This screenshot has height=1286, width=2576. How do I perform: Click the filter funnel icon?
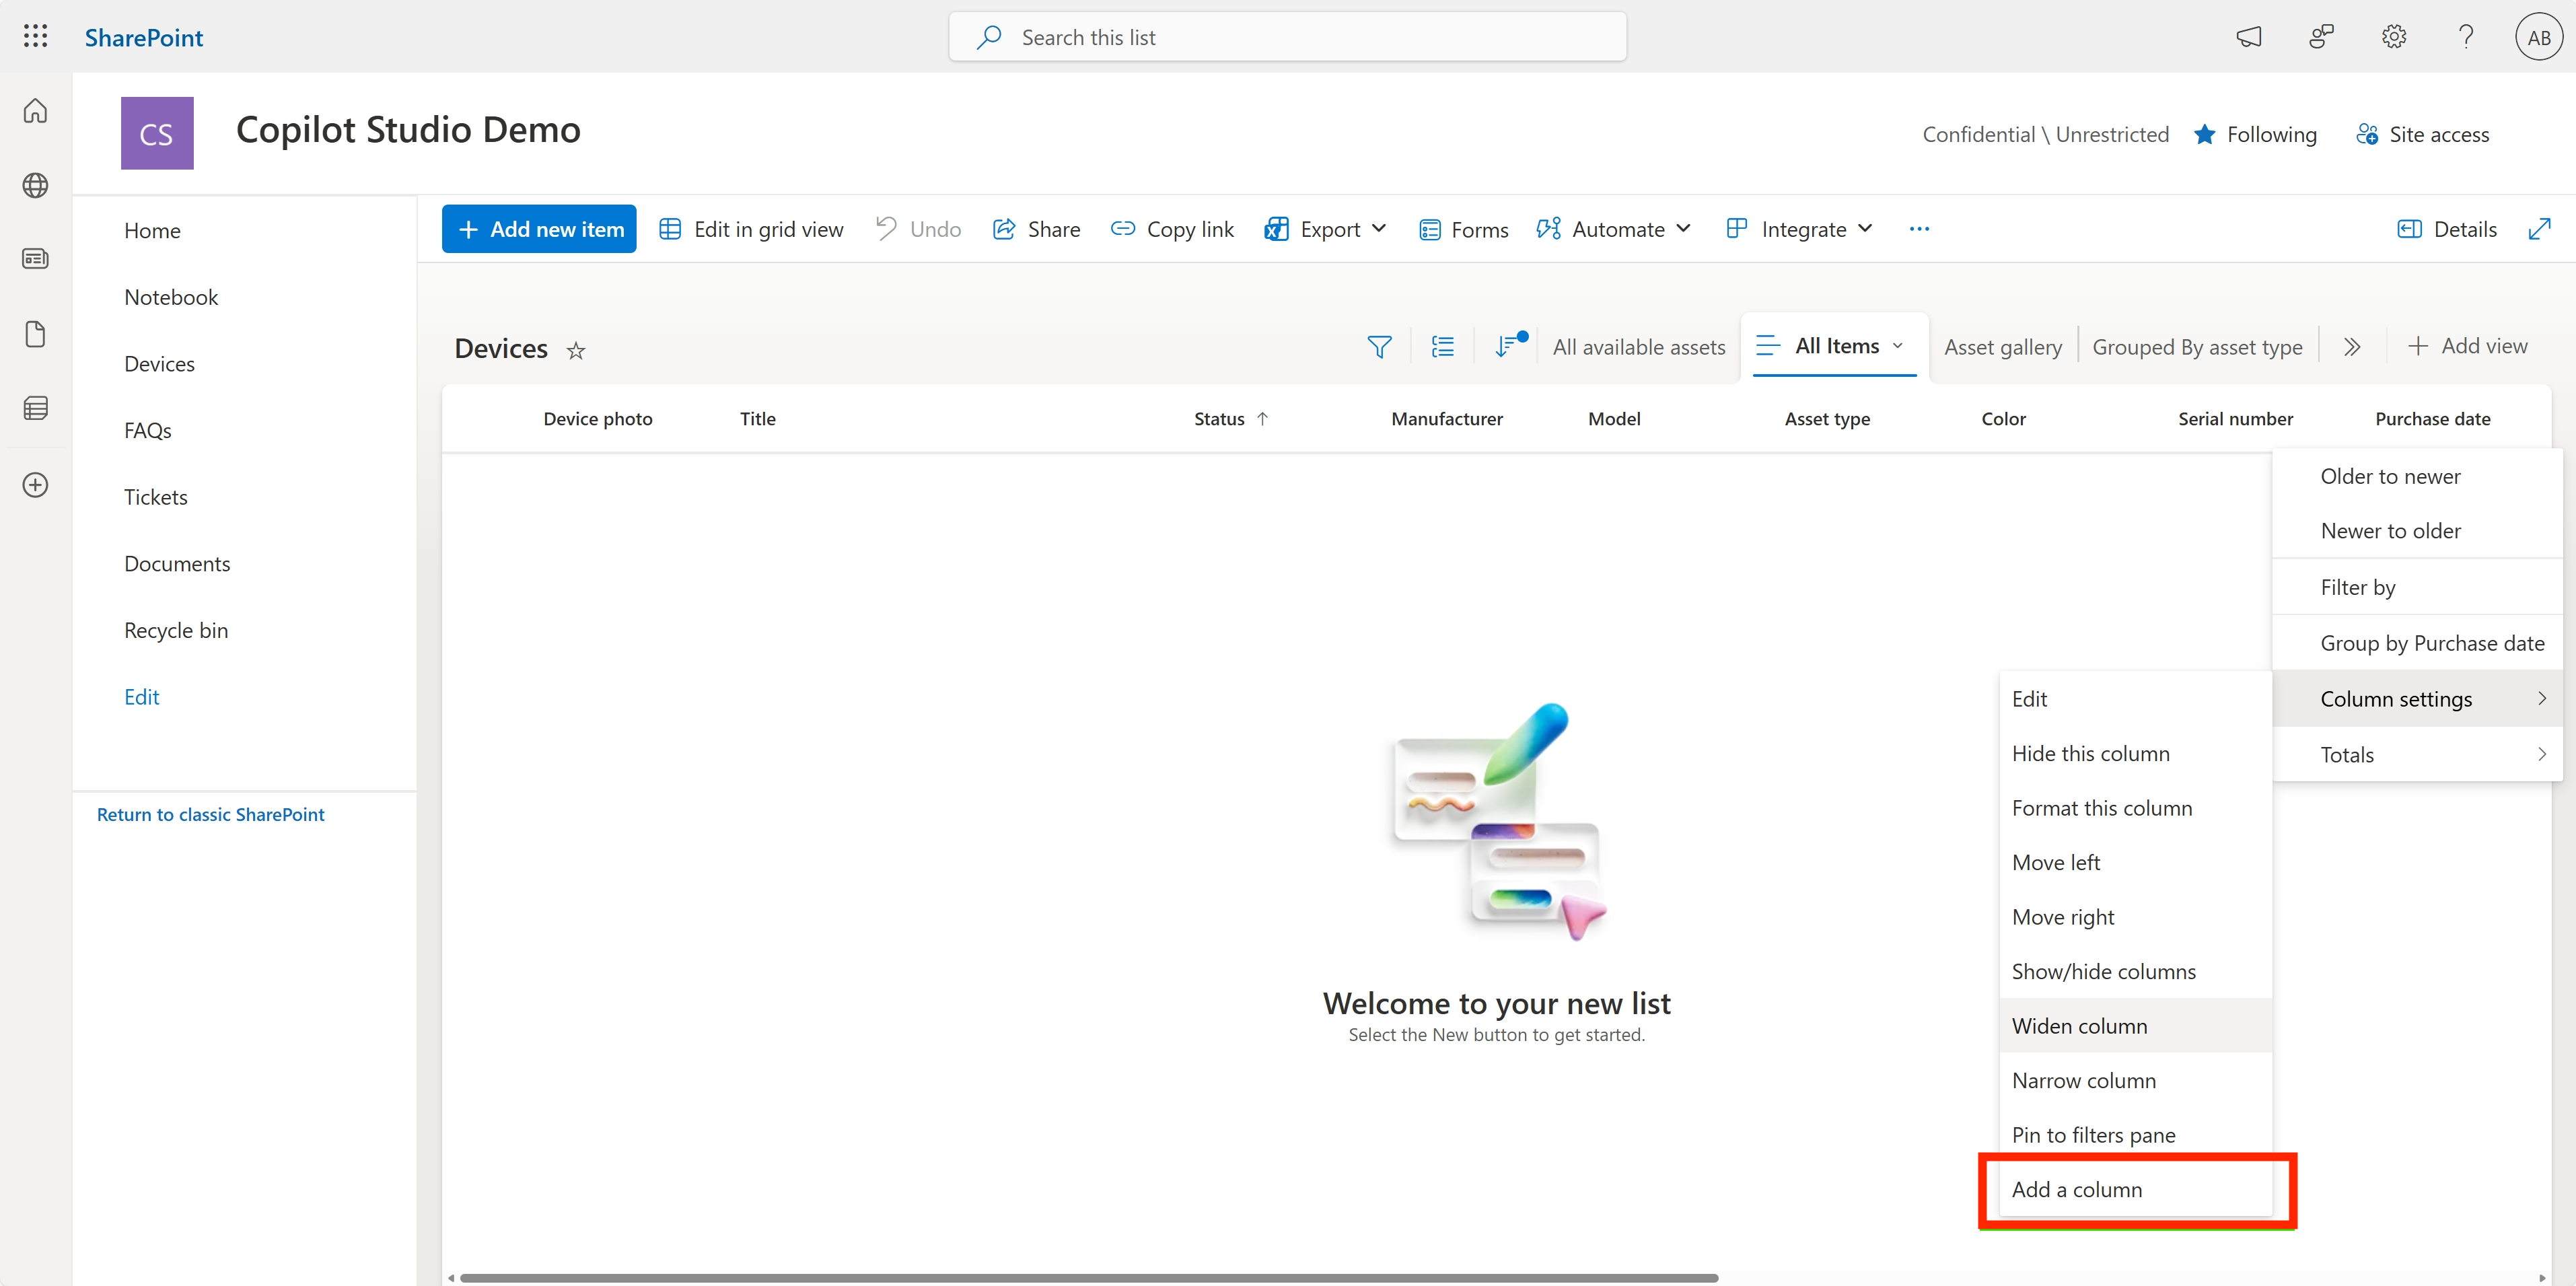[x=1379, y=347]
